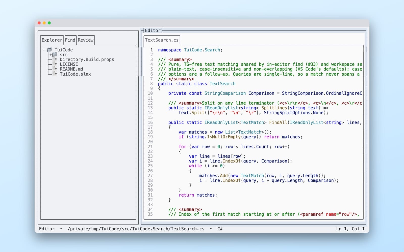Expand the src folder with its plus sign
Screen dimensions: 404x252
pyautogui.click(x=51, y=55)
